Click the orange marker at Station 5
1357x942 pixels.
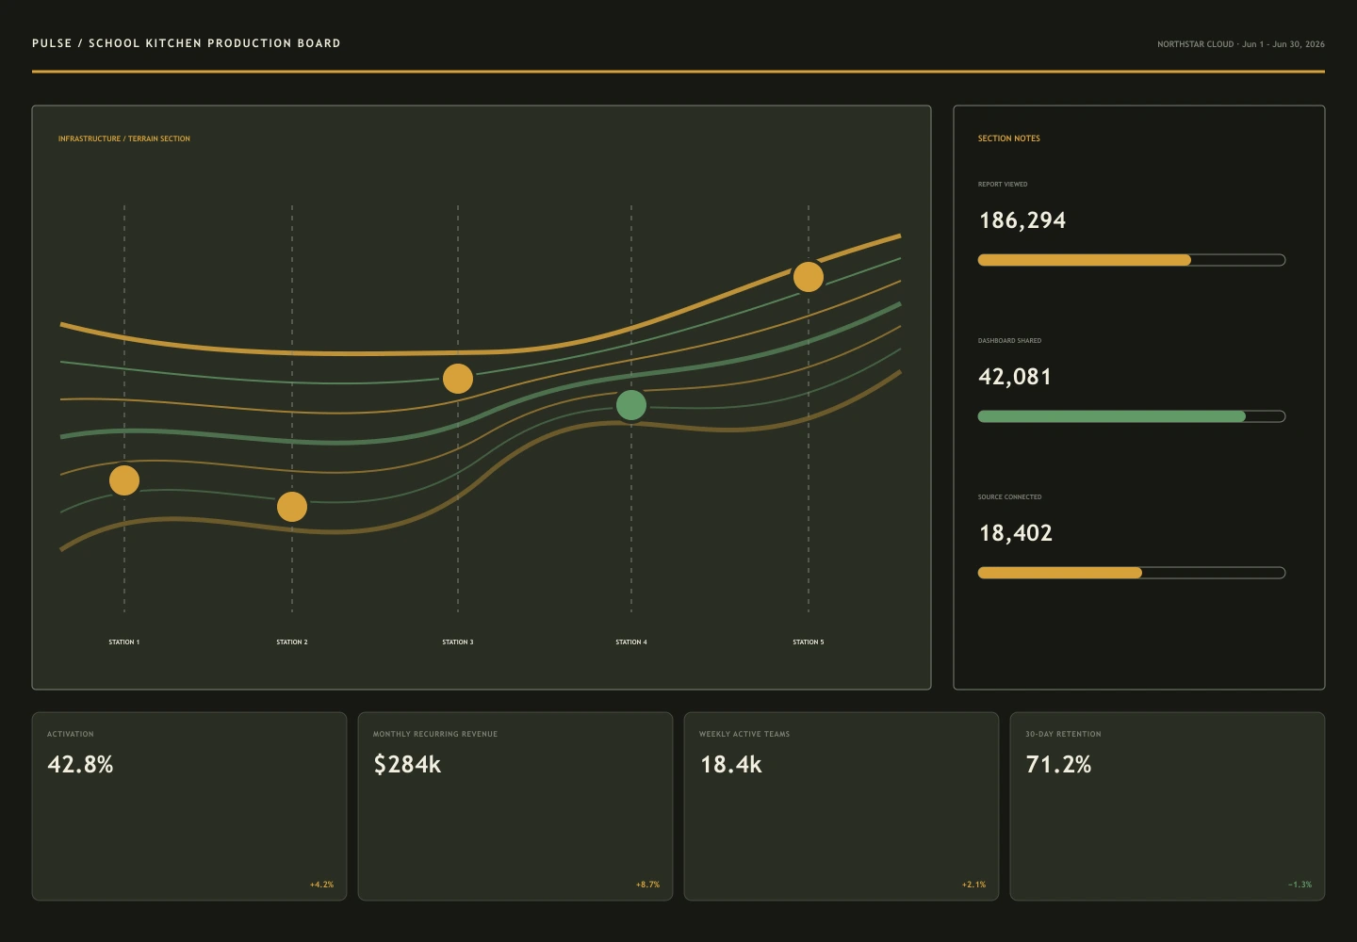pyautogui.click(x=809, y=277)
